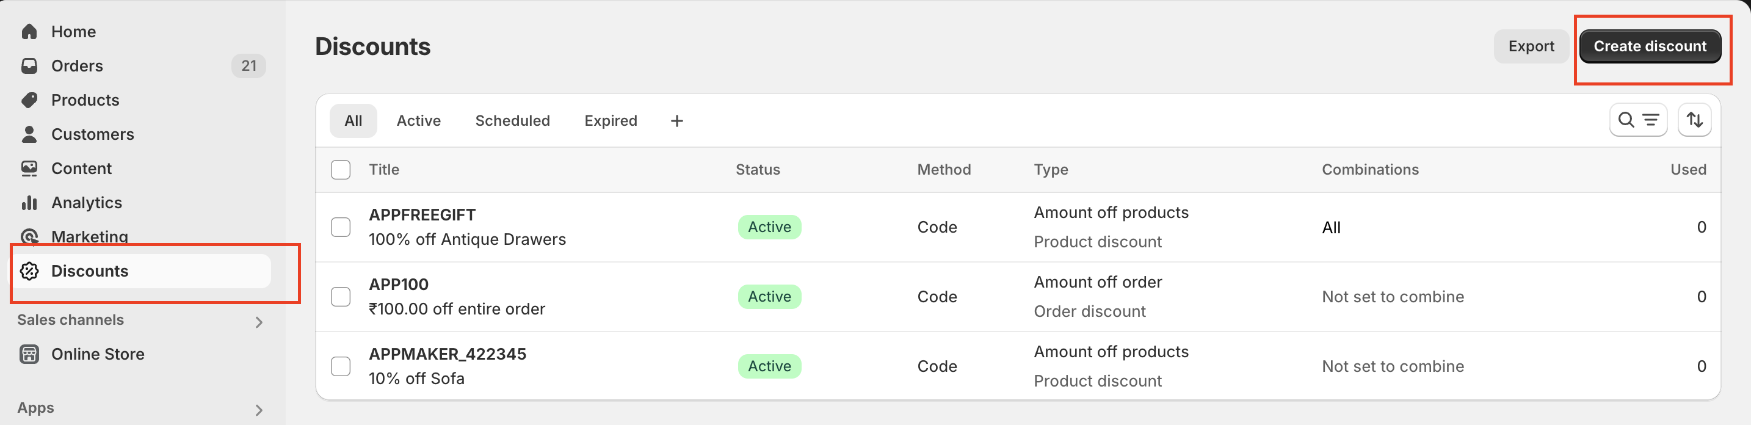Open Analytics via bar chart icon

click(29, 203)
